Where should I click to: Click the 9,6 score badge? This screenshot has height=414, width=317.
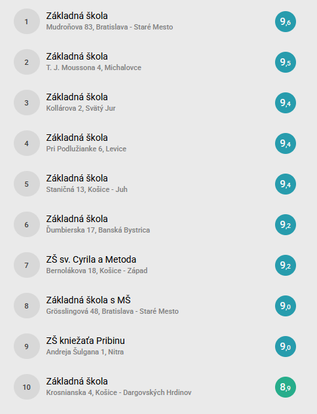click(286, 22)
